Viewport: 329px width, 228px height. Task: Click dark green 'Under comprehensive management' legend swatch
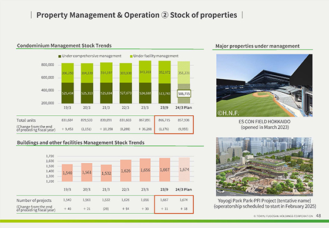59,56
